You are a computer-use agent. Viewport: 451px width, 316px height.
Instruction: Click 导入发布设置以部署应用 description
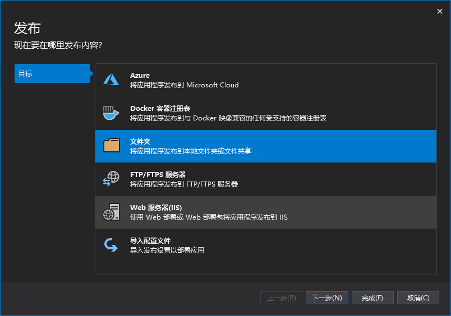pyautogui.click(x=167, y=250)
